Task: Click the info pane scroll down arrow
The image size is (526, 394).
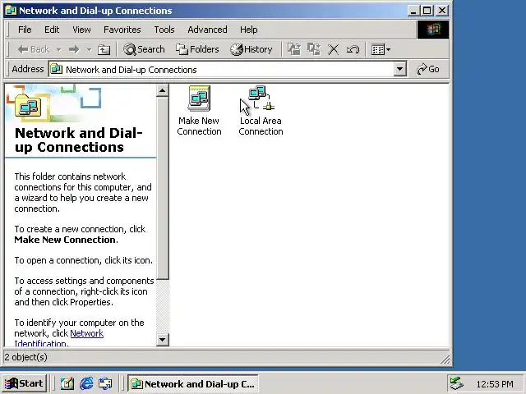Action: pyautogui.click(x=162, y=340)
